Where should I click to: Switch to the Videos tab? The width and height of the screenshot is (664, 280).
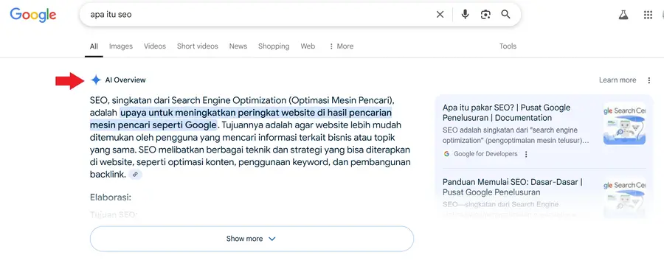click(x=155, y=46)
